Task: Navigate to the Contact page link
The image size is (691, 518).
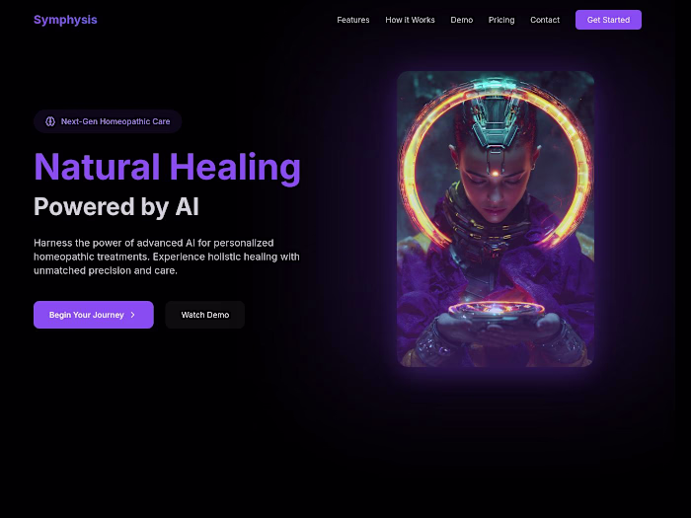Action: pyautogui.click(x=545, y=20)
